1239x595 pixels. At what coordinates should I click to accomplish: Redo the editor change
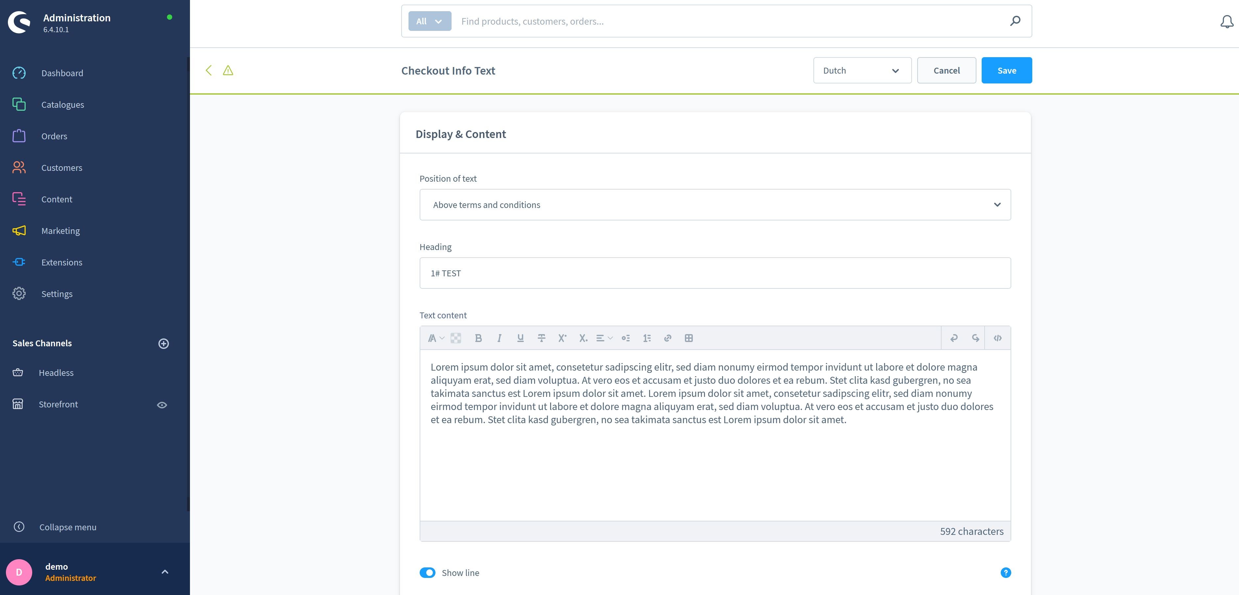pyautogui.click(x=975, y=338)
